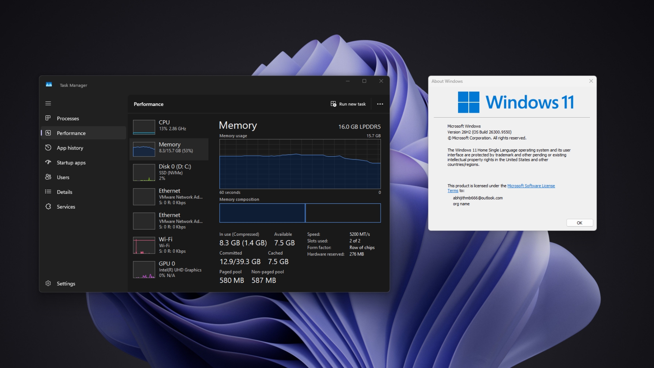Click the Speed 5200 MT/s value
The image size is (654, 368).
(359, 234)
